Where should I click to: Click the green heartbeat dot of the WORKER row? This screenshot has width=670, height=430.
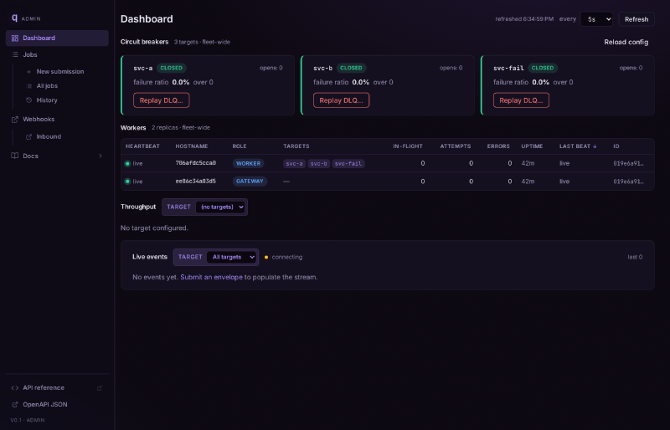(x=127, y=163)
